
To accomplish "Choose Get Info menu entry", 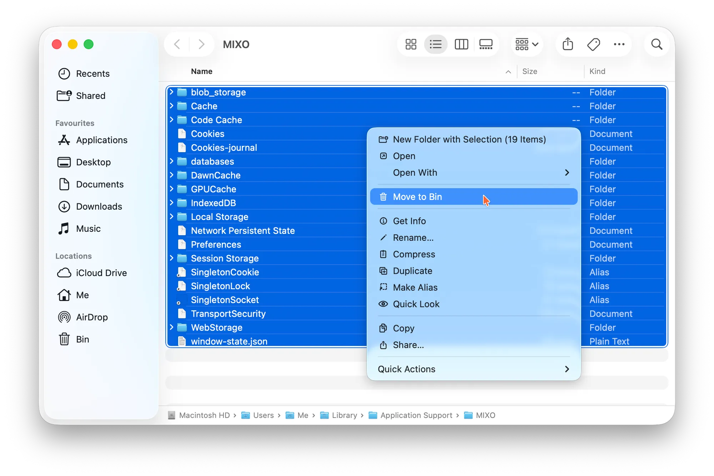I will (x=409, y=221).
